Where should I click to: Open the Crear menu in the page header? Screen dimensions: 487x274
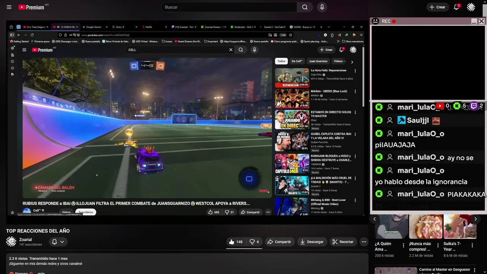point(437,7)
